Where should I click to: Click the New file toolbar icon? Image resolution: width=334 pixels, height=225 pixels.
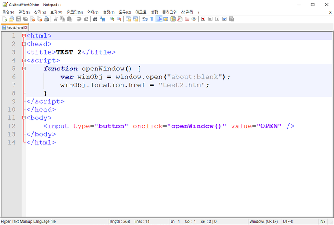click(5, 19)
